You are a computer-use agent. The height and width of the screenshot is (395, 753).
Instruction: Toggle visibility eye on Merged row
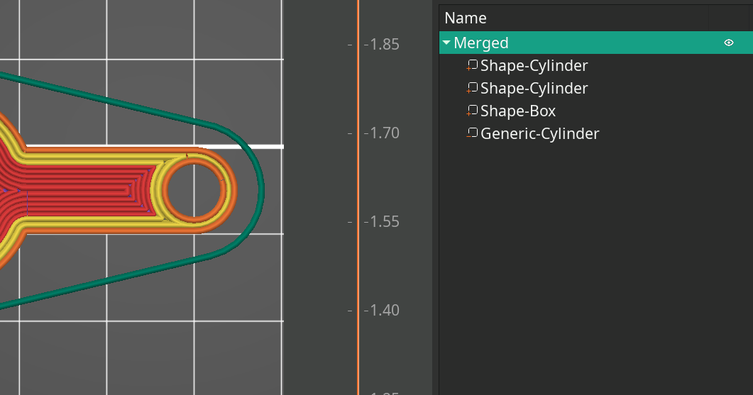728,43
